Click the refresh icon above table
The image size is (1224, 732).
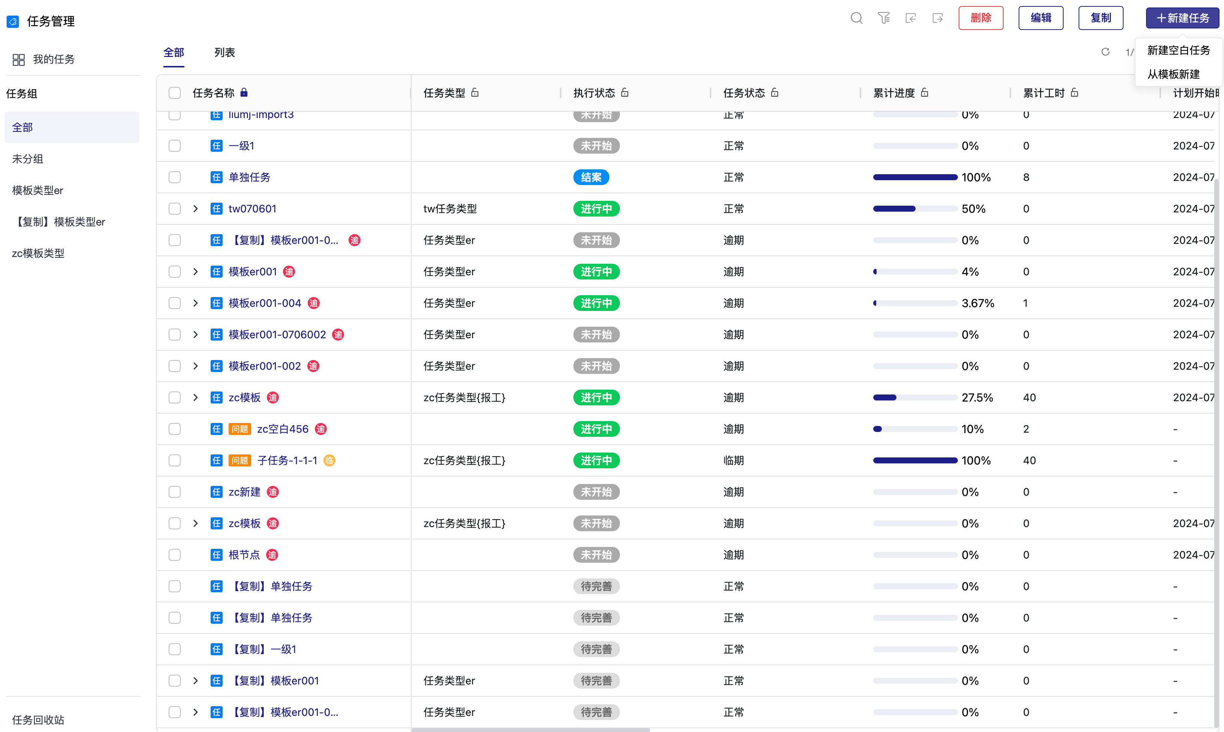pos(1105,52)
